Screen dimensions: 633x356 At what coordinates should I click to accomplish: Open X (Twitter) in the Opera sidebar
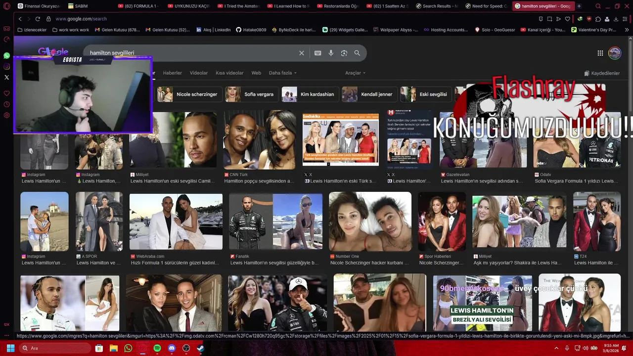click(x=6, y=77)
